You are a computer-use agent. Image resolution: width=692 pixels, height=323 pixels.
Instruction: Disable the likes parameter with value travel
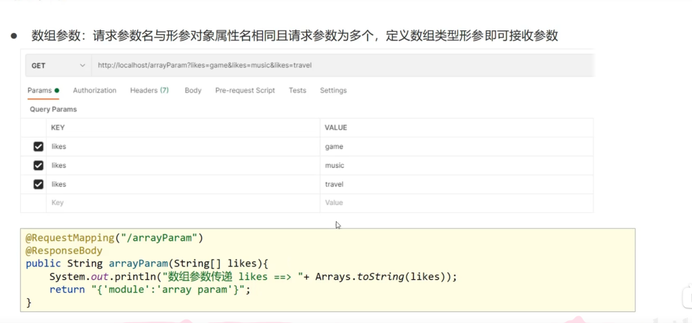click(x=39, y=184)
